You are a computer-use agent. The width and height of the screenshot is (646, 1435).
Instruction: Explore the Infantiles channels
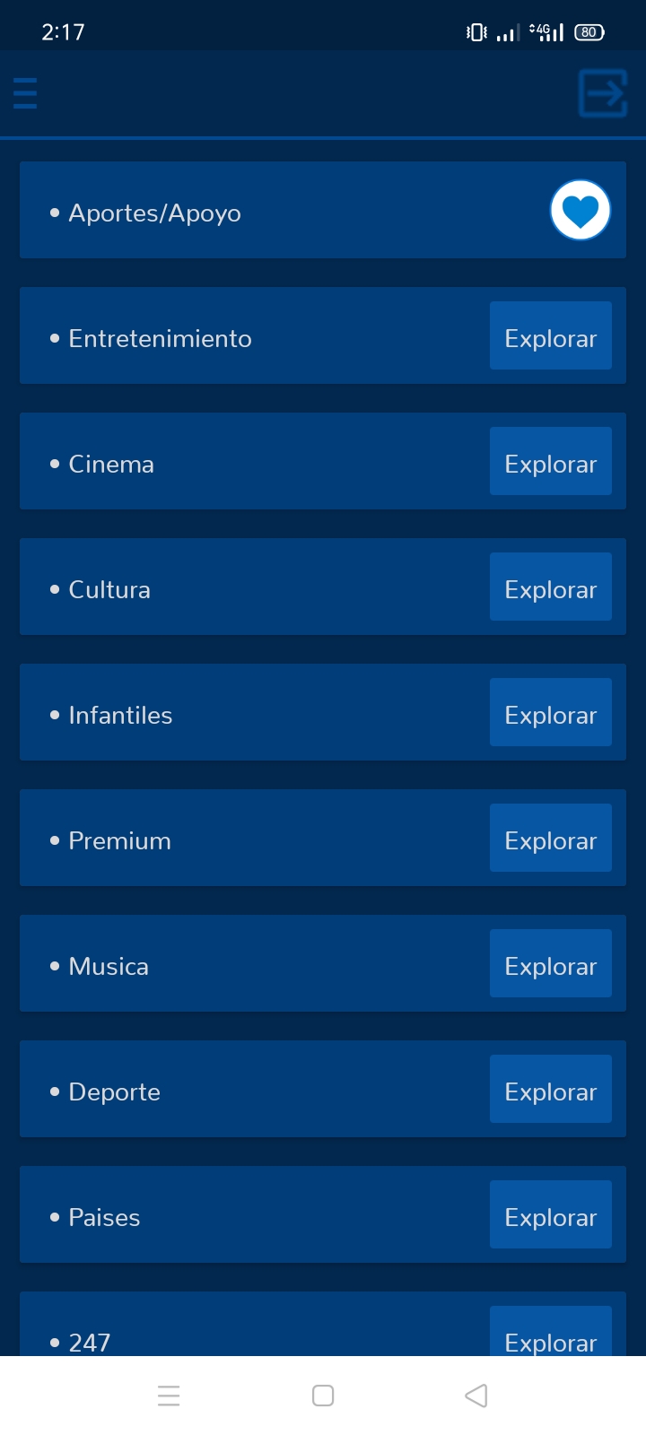pos(550,713)
